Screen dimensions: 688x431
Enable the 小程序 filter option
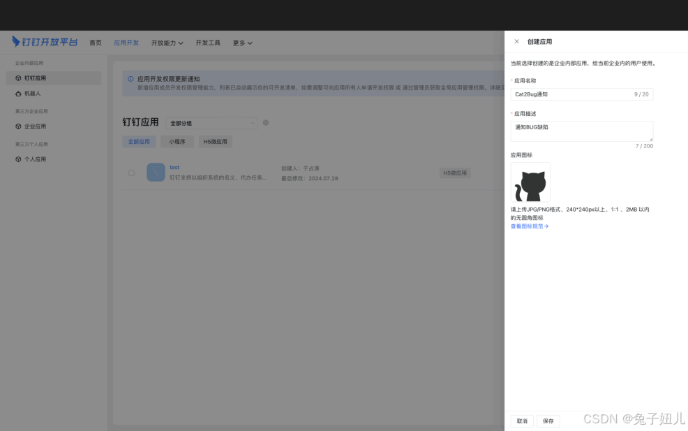[177, 141]
